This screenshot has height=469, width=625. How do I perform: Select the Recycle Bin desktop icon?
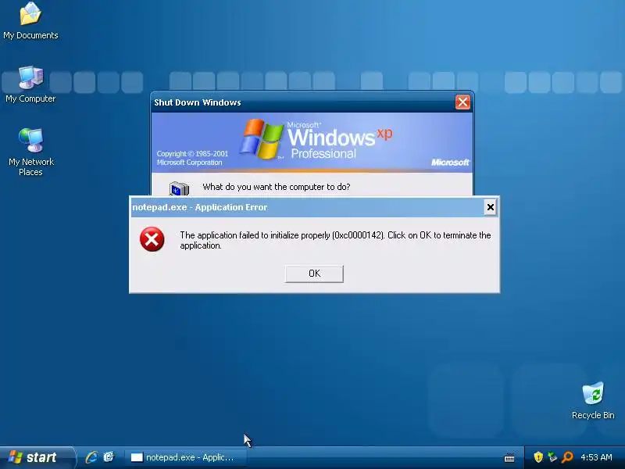point(593,400)
